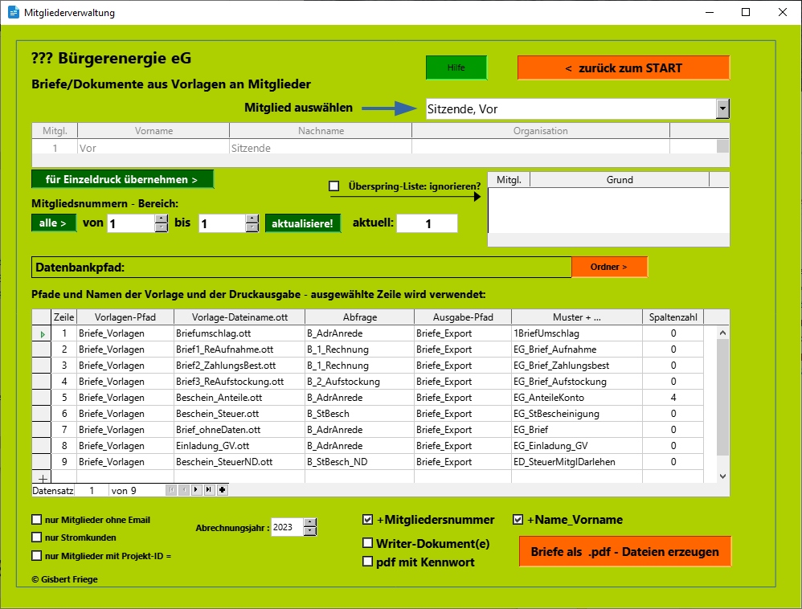Click 'Briefumschlag.ott' cell
The height and width of the screenshot is (609, 802).
239,333
